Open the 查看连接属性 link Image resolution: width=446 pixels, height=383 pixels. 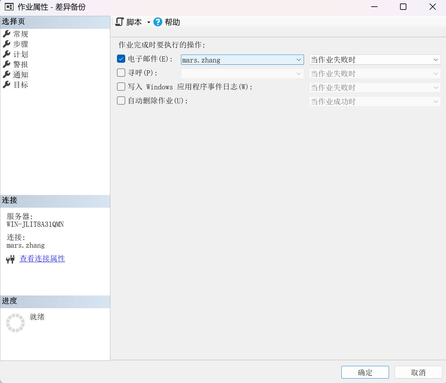(x=42, y=259)
